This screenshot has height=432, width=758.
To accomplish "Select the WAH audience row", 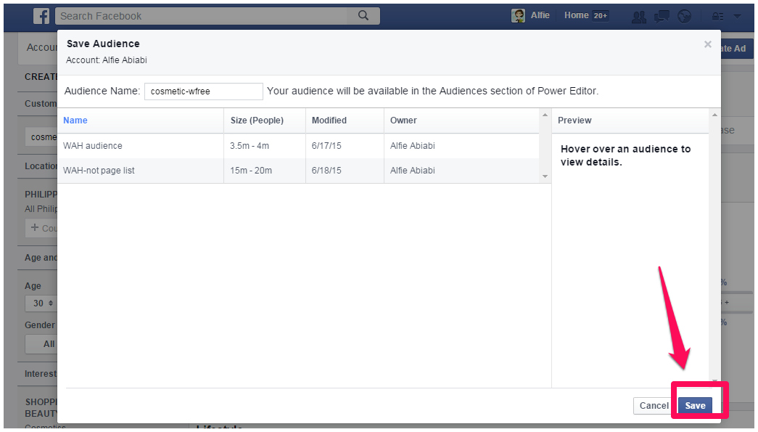I will (93, 146).
